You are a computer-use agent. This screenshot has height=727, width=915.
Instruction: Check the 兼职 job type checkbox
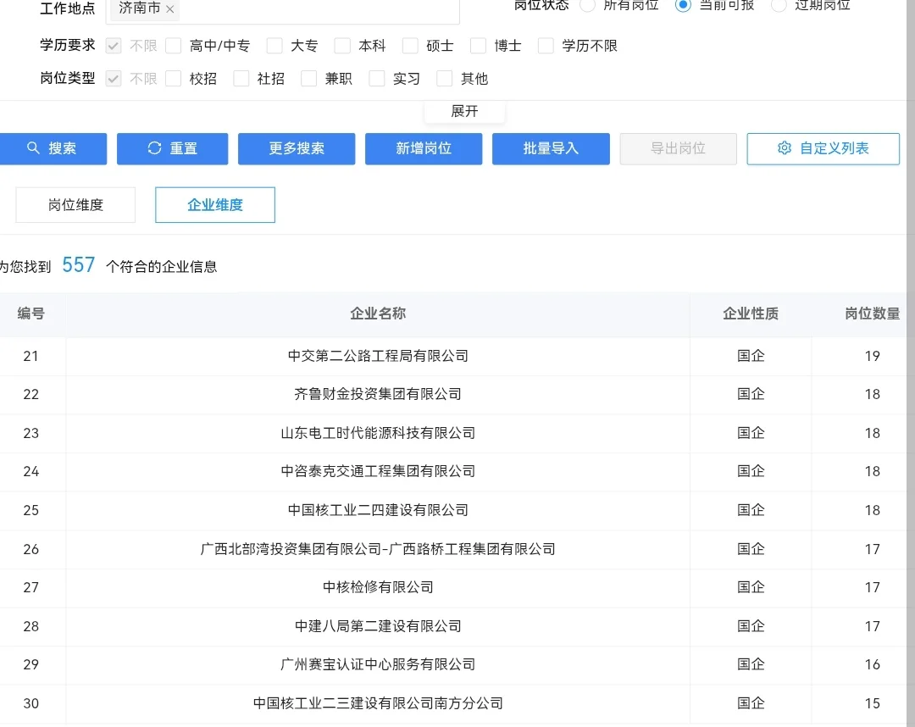[x=308, y=78]
